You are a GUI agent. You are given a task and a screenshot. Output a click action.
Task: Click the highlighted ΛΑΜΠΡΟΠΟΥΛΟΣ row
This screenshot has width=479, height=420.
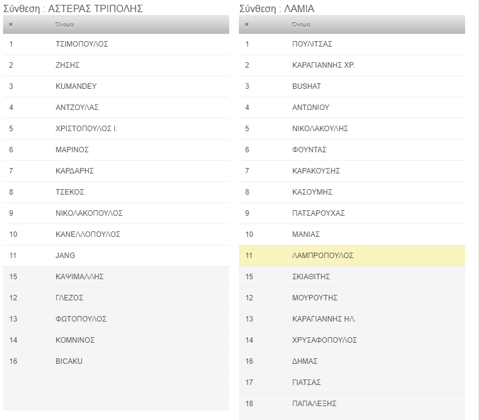pos(322,256)
